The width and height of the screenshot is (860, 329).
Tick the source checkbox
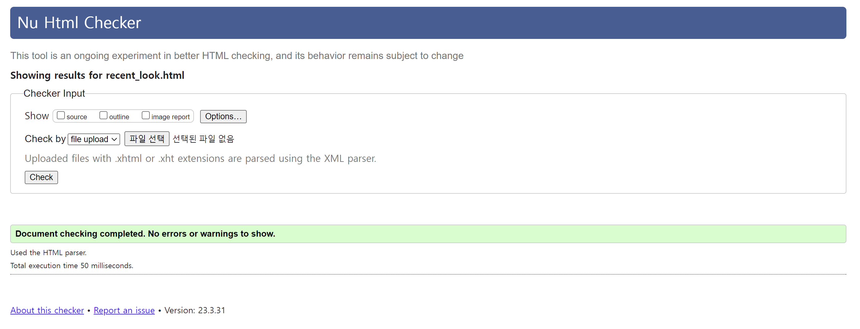tap(61, 116)
